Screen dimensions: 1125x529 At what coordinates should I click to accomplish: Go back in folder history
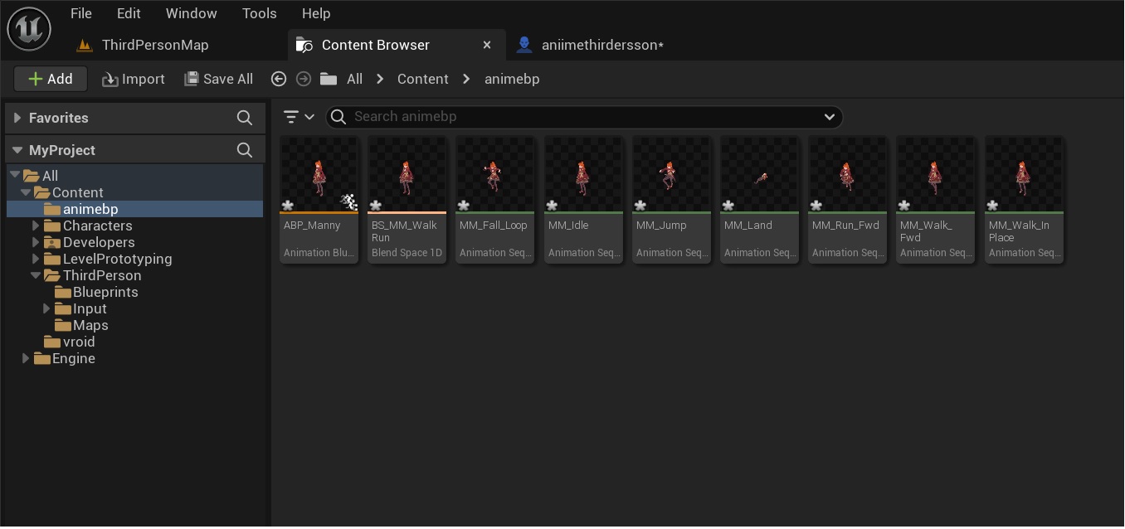pyautogui.click(x=279, y=79)
